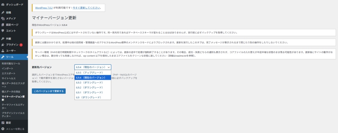338x133 pixels.
Task: Click the red plugin update badge
Action: tap(21, 45)
